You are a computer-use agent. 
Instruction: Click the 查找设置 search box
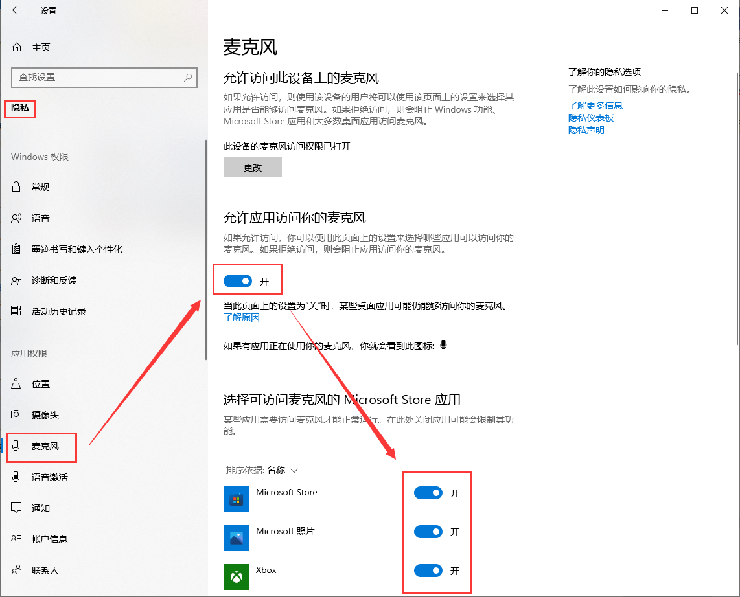104,78
